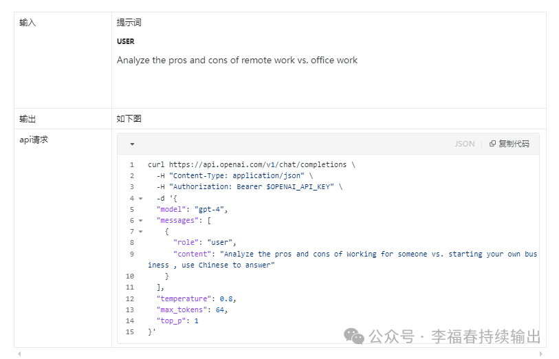Click line number 15 in gutter
Screen dimensions: 559x359
click(130, 332)
